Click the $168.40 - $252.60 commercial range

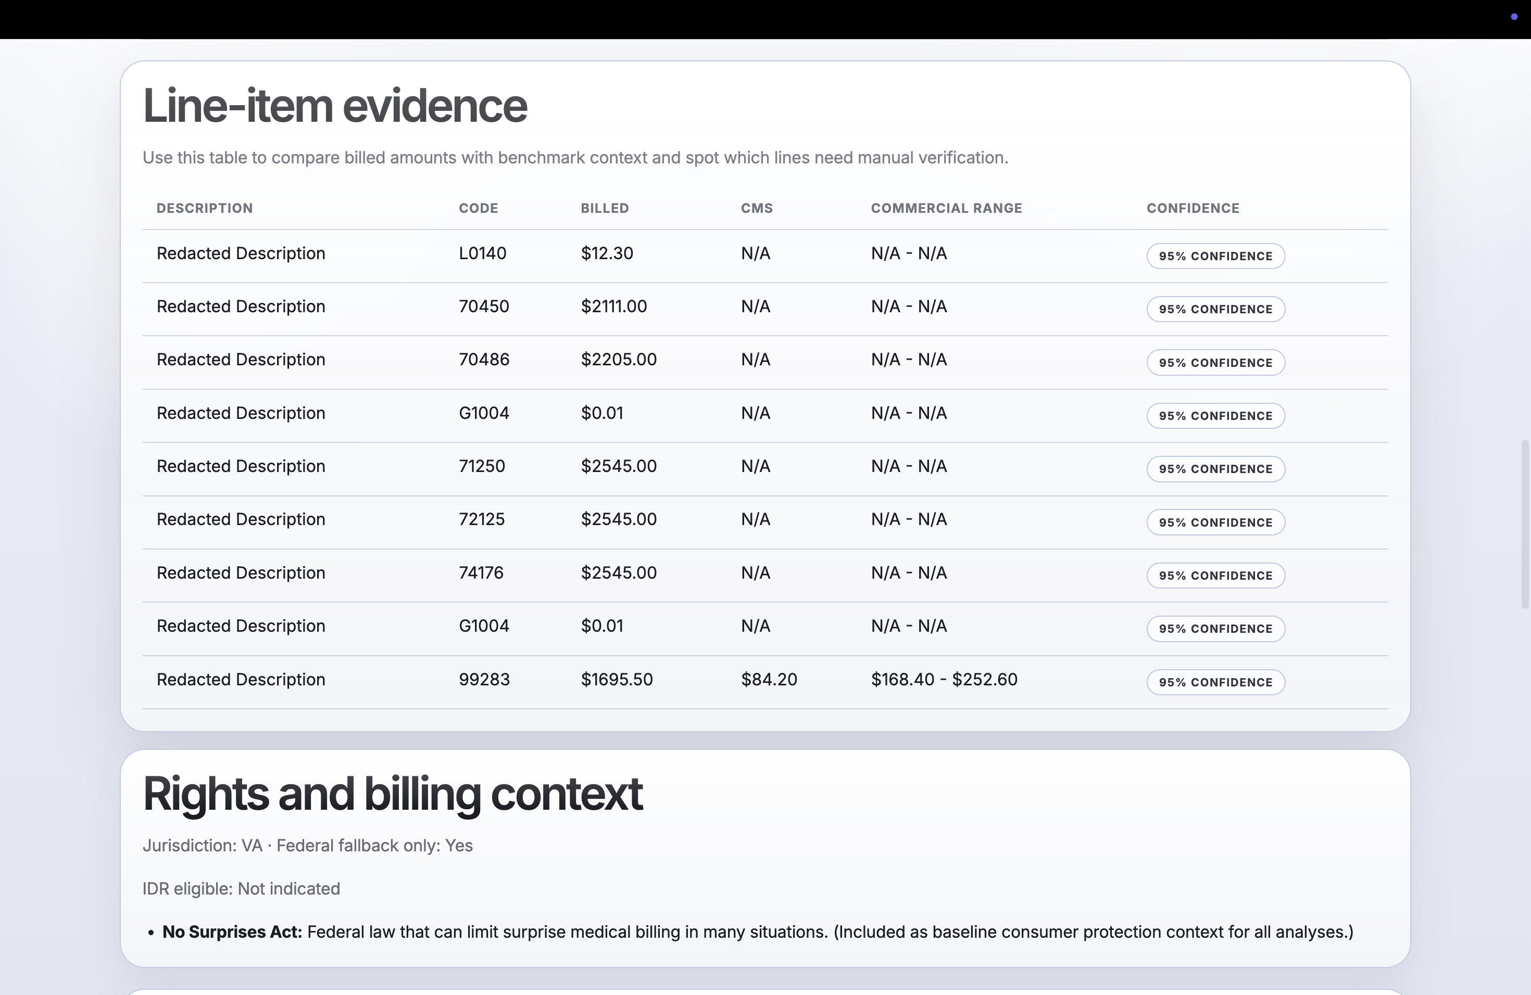click(x=944, y=680)
